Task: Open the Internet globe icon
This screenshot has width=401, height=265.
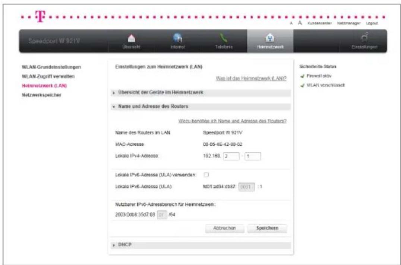Action: point(177,38)
